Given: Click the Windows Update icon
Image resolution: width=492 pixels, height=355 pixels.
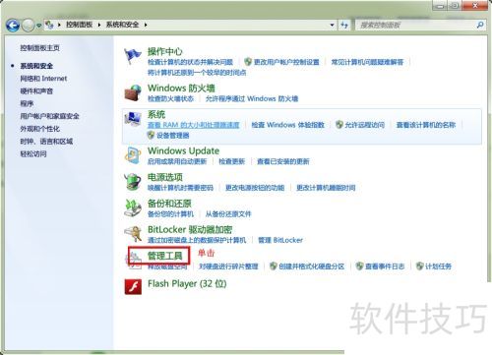Looking at the screenshot, I should 133,155.
